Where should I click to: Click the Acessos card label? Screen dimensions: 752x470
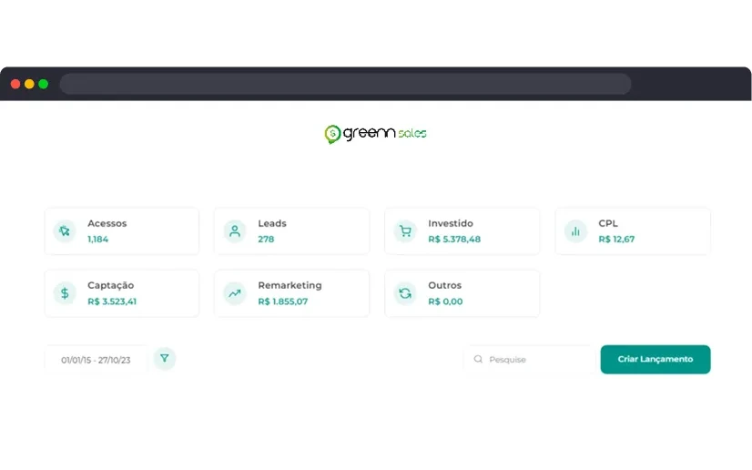[107, 223]
